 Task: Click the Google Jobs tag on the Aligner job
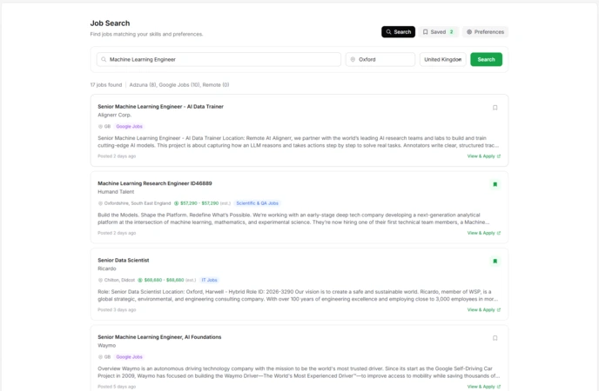click(129, 127)
